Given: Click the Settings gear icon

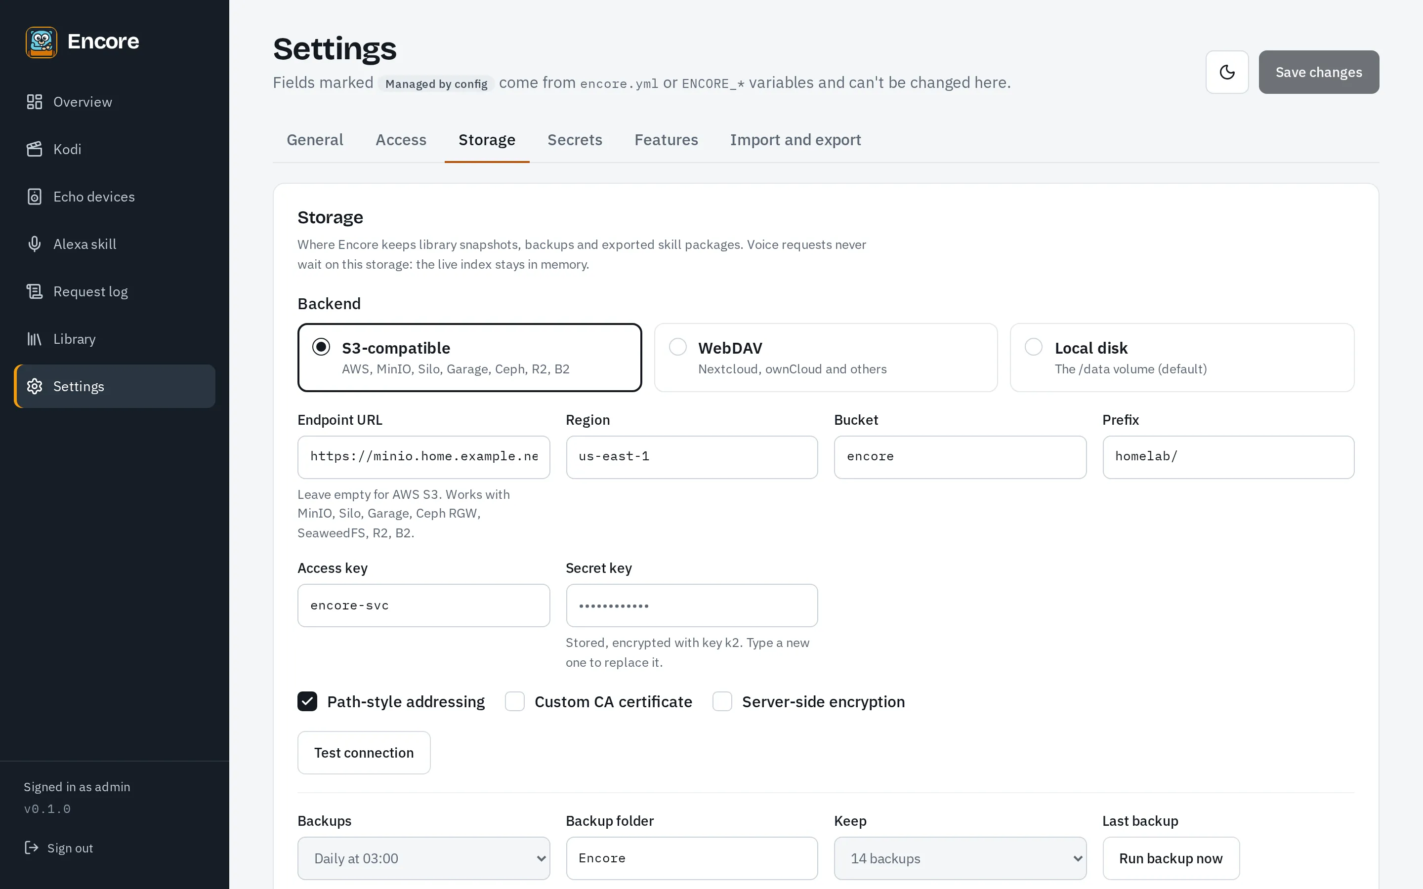Looking at the screenshot, I should [35, 386].
